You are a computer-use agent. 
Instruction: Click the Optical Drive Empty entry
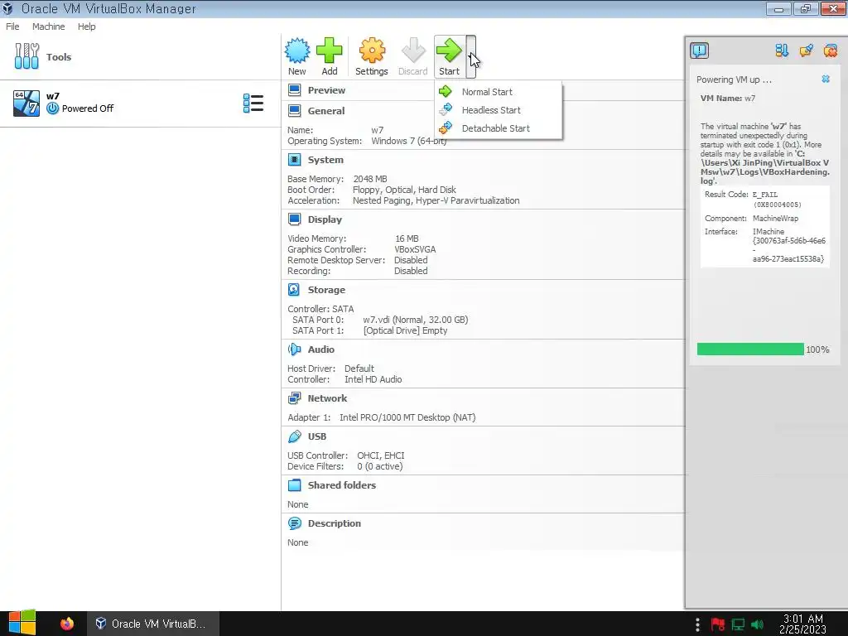[405, 330]
